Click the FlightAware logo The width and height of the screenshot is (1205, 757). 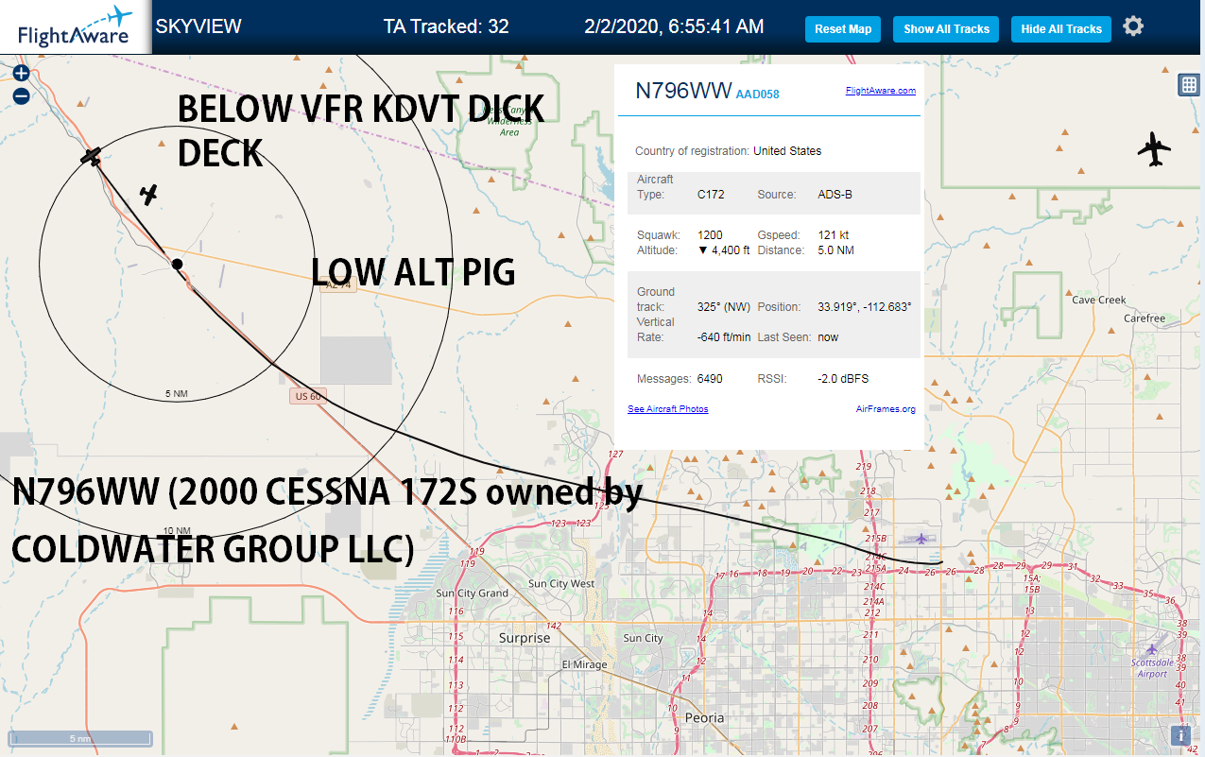(x=75, y=26)
